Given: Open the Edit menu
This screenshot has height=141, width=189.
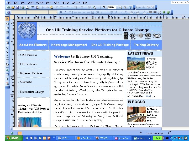Looking at the screenshot, I should (16, 3).
